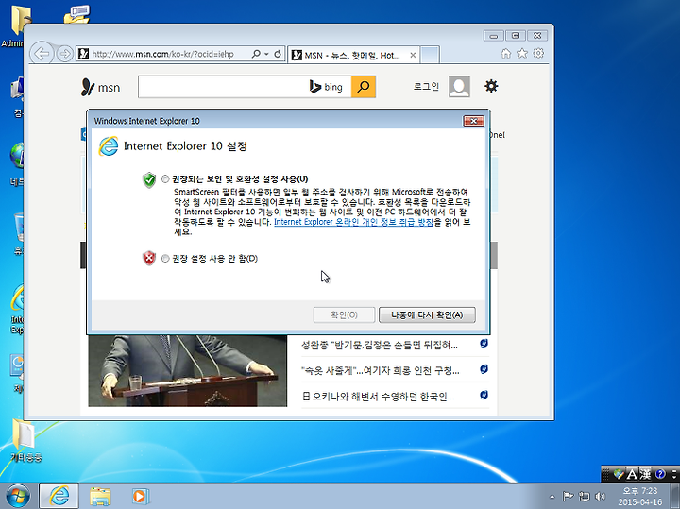Go back using the browser Back arrow

(x=42, y=54)
